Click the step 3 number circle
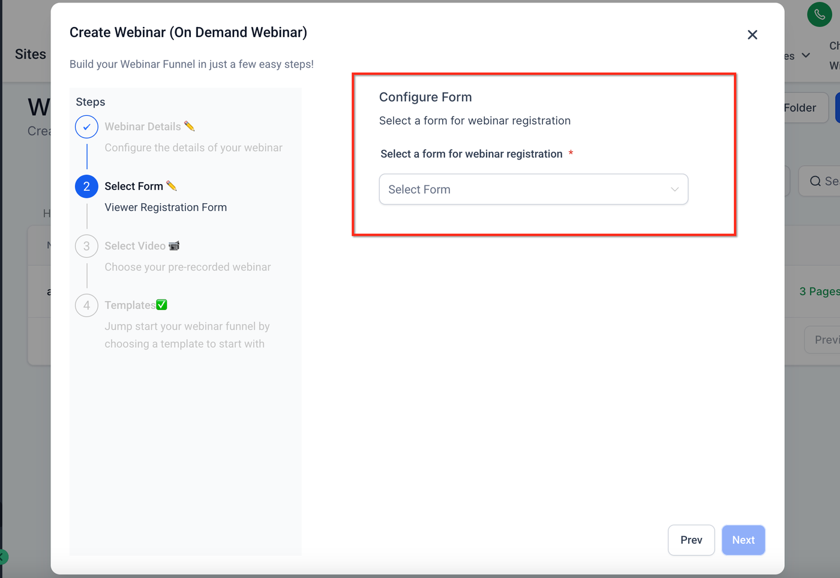The width and height of the screenshot is (840, 578). [x=87, y=246]
